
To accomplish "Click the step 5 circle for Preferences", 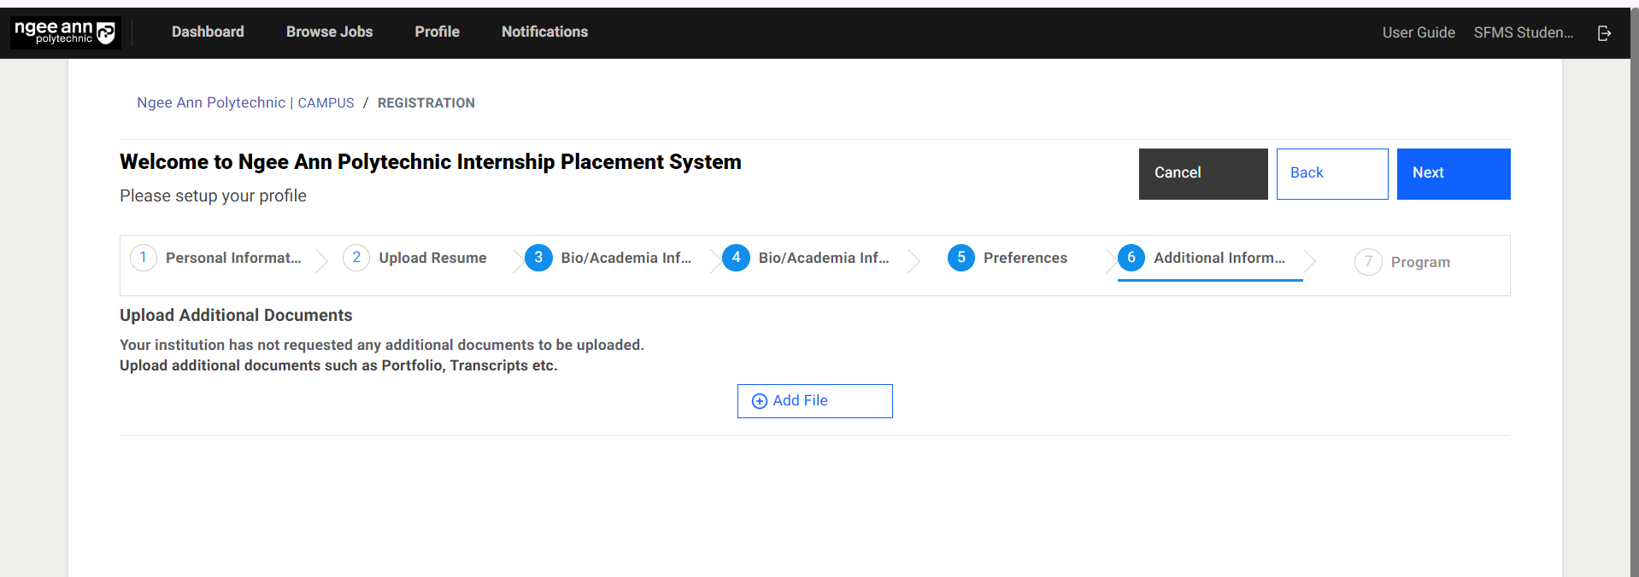I will coord(961,257).
